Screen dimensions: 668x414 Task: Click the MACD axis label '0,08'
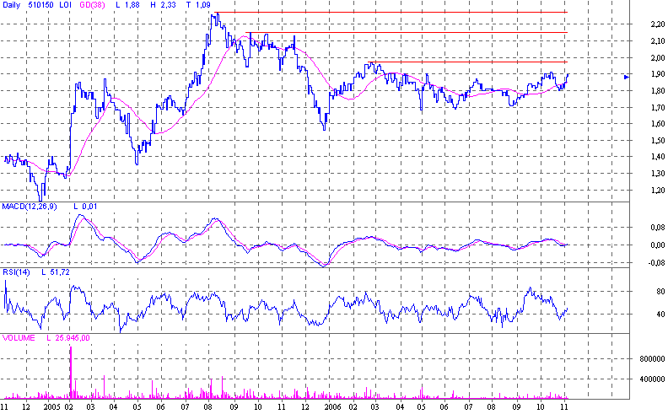(x=658, y=228)
